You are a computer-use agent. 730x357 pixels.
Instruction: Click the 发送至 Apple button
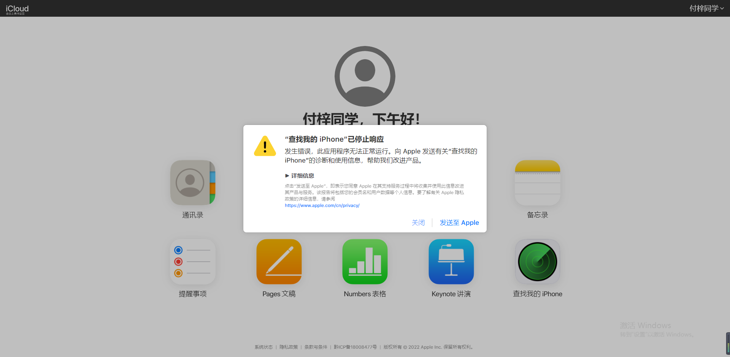(x=459, y=223)
